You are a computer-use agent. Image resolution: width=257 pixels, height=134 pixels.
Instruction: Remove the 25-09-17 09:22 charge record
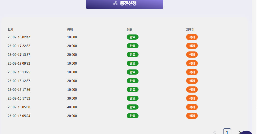click(192, 63)
